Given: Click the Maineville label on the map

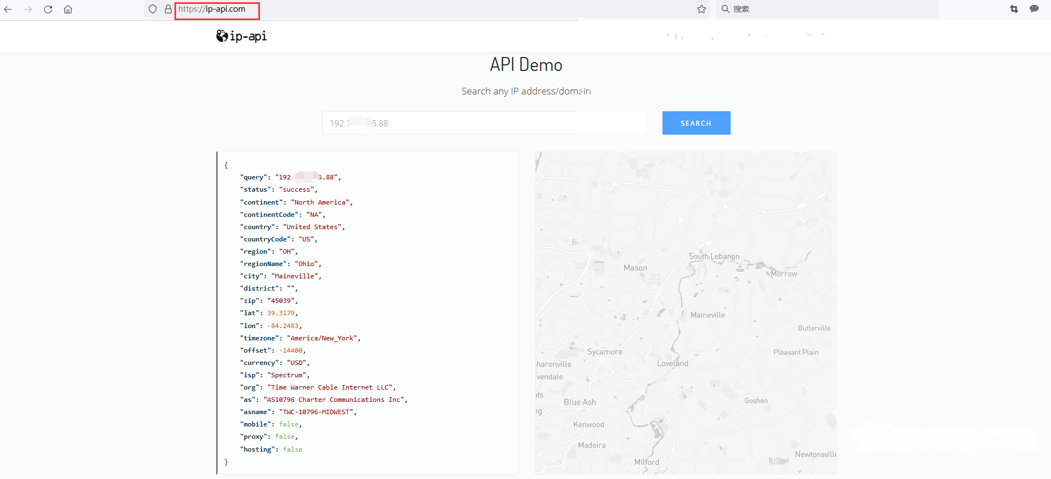Looking at the screenshot, I should [708, 315].
